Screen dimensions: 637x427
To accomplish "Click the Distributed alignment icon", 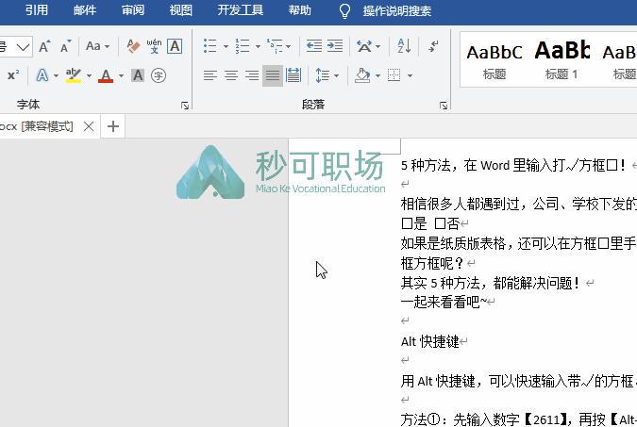I will (293, 75).
